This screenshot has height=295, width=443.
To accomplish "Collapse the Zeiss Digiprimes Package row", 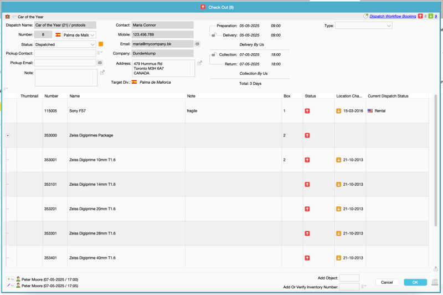I will pos(8,135).
